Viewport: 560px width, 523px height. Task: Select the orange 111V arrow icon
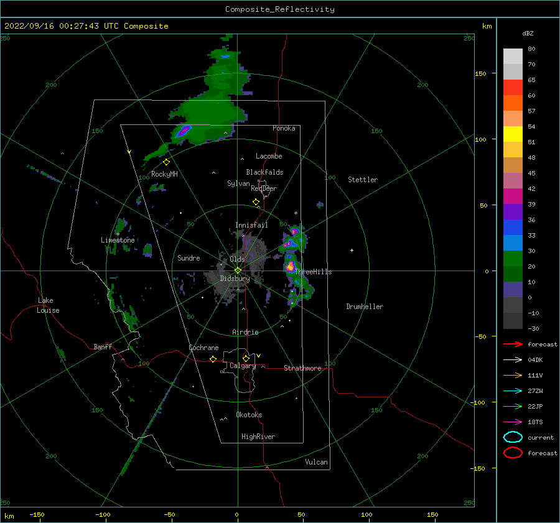click(513, 375)
